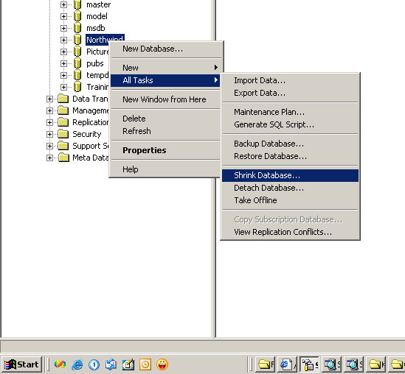Image resolution: width=405 pixels, height=374 pixels.
Task: Expand the pubs database tree node
Action: [63, 63]
